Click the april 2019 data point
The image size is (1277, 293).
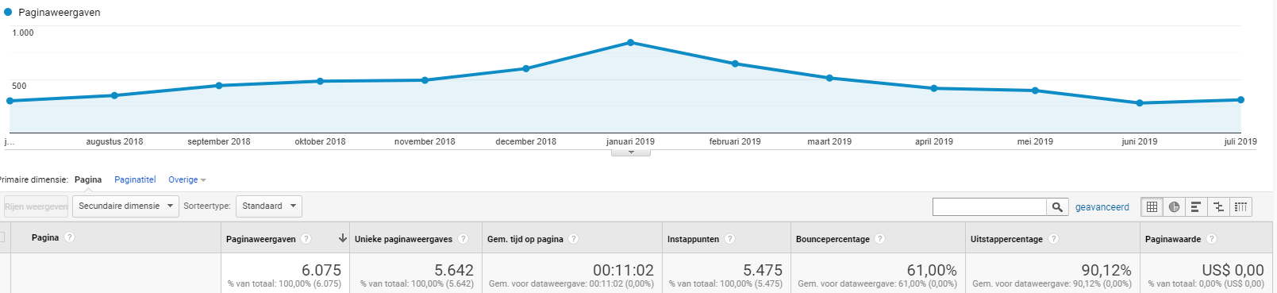[934, 88]
